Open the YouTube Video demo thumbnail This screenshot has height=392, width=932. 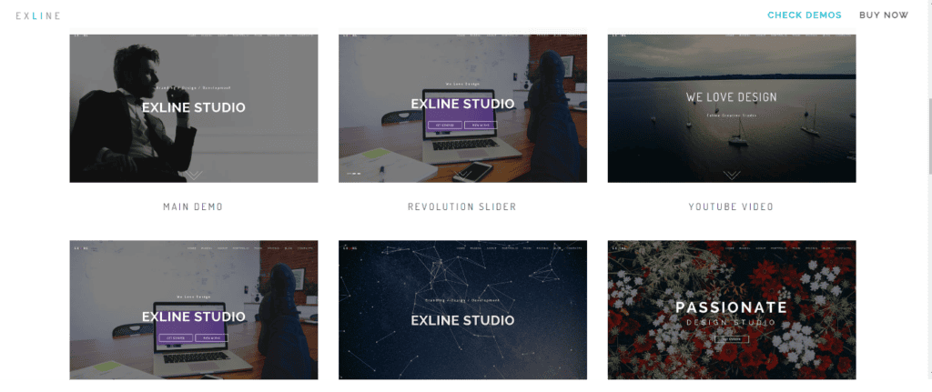pos(732,107)
